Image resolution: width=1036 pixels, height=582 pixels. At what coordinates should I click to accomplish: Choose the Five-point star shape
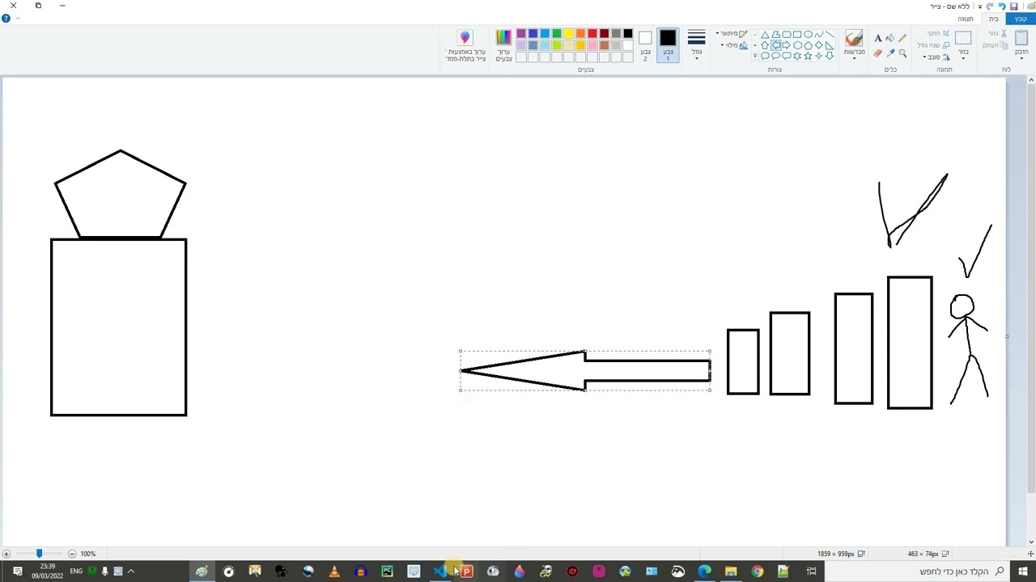coord(808,56)
